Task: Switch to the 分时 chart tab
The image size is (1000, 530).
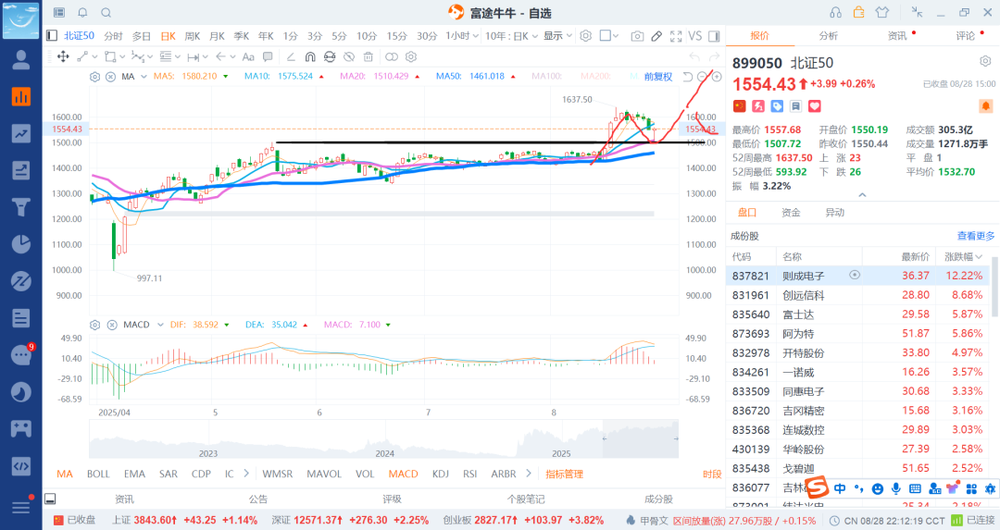Action: (x=113, y=36)
